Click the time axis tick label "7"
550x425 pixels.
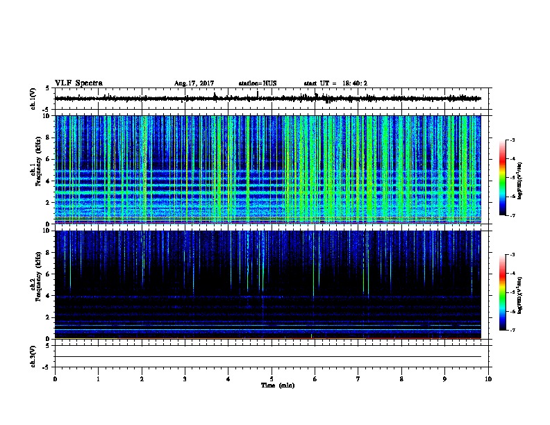tap(358, 379)
